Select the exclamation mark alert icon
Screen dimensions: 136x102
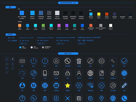(x=45, y=61)
